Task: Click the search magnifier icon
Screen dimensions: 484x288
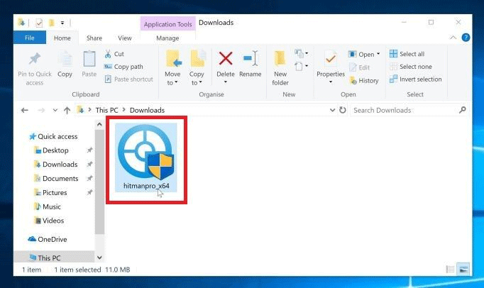Action: pos(463,109)
